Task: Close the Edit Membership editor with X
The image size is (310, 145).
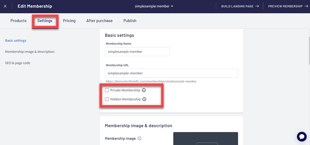Action: point(5,6)
